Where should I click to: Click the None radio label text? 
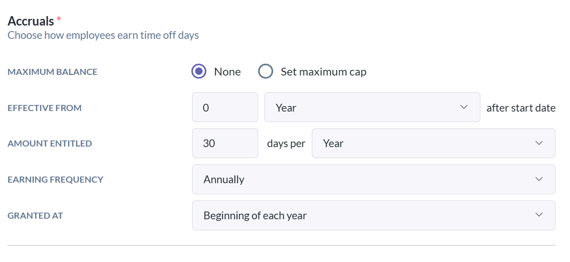[x=227, y=72]
